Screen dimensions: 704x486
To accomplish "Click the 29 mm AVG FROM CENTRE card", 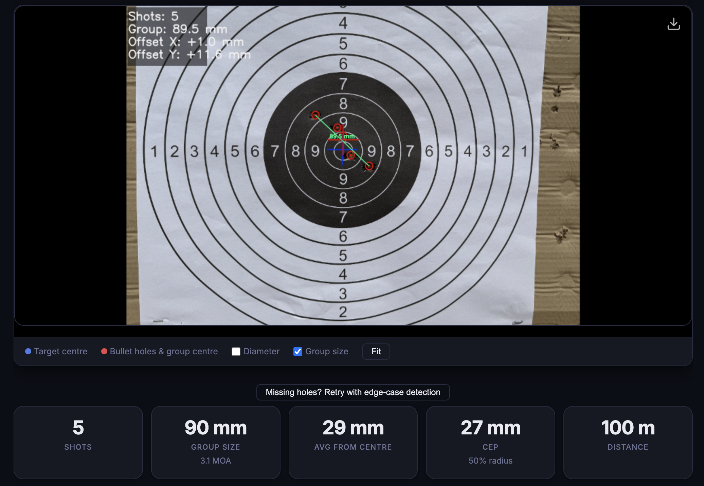I will click(x=353, y=442).
